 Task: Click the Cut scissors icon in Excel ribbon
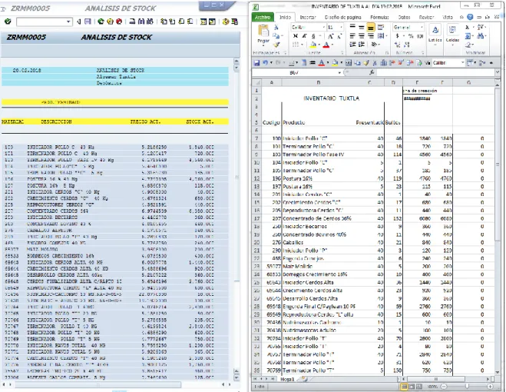coord(276,28)
